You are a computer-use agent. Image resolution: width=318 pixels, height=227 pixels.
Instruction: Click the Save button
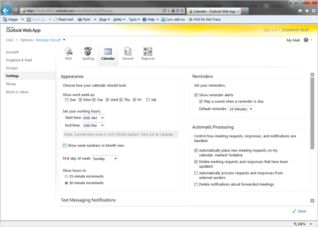click(299, 211)
